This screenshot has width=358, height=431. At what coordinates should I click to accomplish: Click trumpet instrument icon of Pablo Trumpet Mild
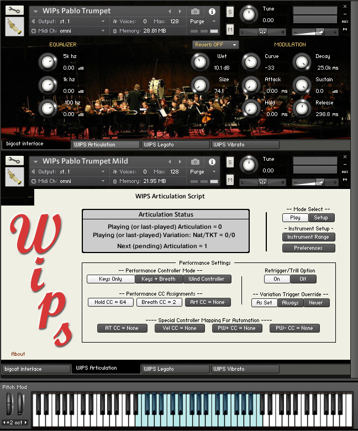coord(14,177)
